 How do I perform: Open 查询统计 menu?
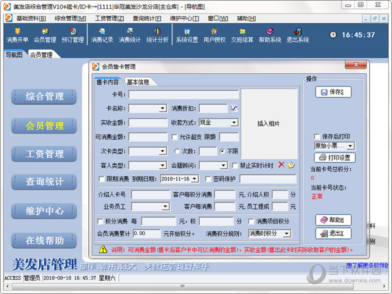[x=147, y=18]
